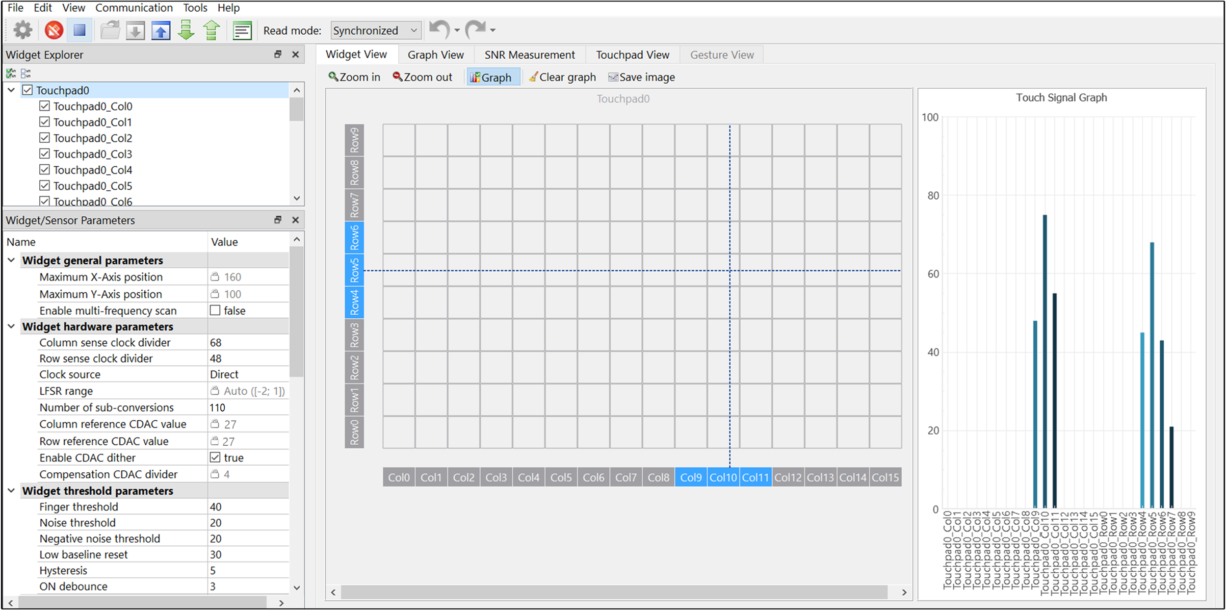Click the red disconnect icon
Viewport: 1226px width, 610px height.
click(54, 30)
